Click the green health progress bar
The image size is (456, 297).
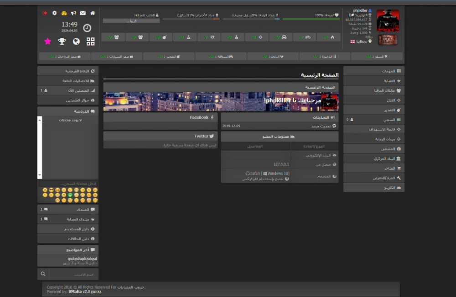pos(311,19)
